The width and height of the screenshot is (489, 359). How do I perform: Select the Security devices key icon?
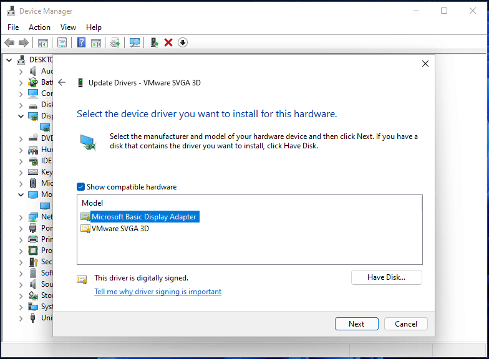(x=33, y=262)
